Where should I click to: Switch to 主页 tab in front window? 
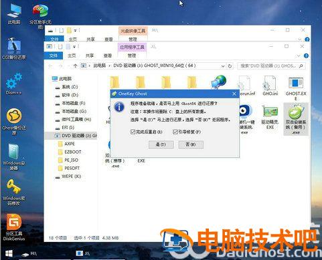(x=72, y=55)
